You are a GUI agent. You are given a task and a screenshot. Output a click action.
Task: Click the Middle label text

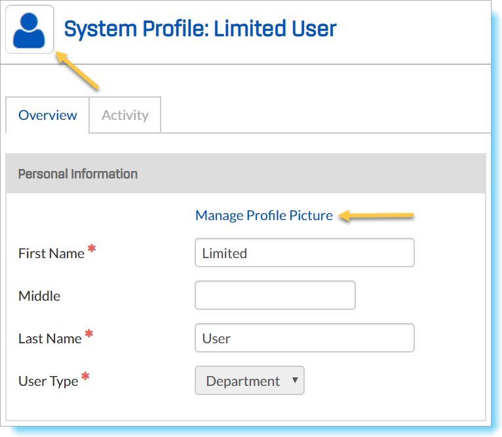[x=39, y=296]
